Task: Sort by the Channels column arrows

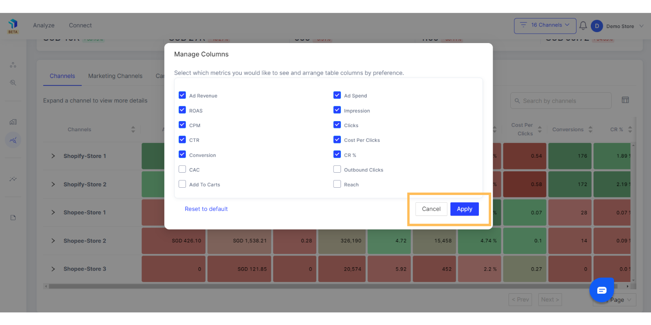Action: 133,130
